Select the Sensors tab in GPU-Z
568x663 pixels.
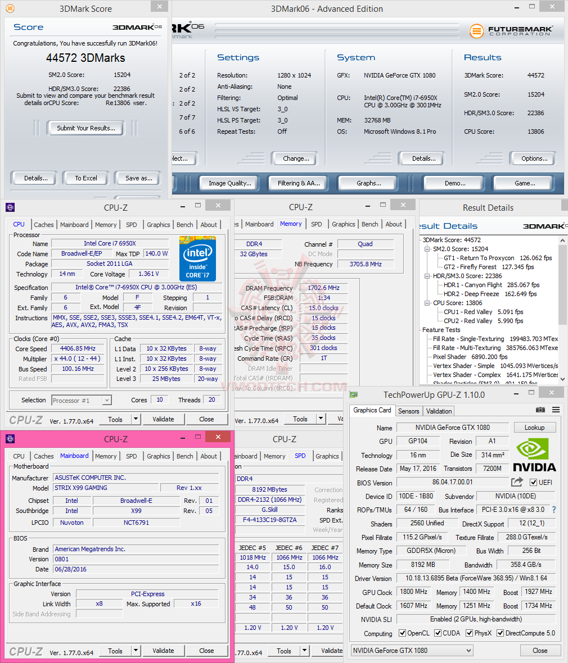408,411
